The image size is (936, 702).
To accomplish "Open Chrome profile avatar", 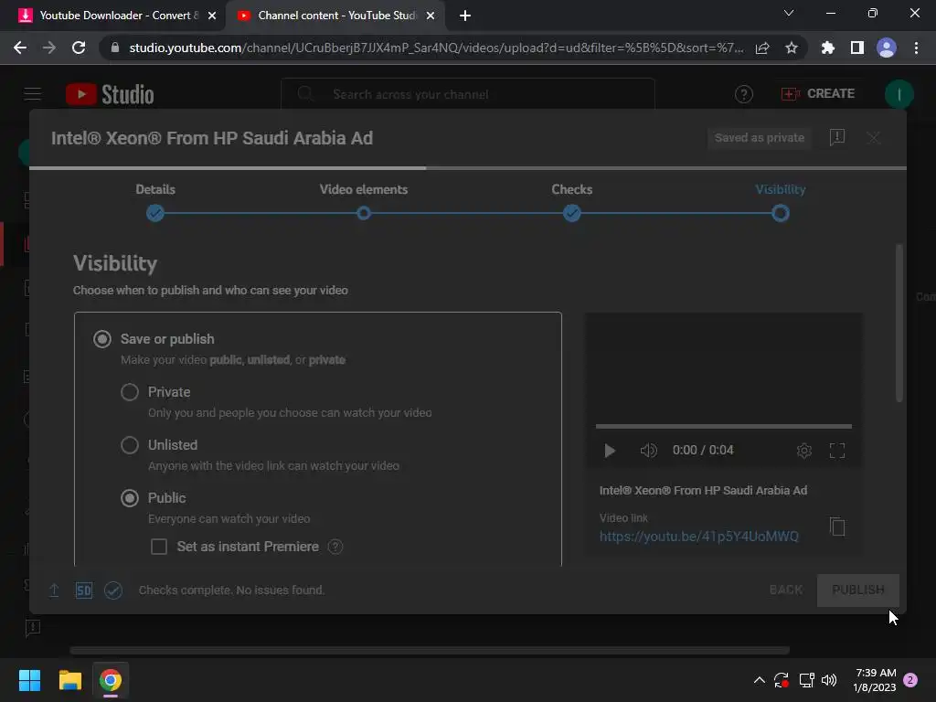I will tap(887, 48).
